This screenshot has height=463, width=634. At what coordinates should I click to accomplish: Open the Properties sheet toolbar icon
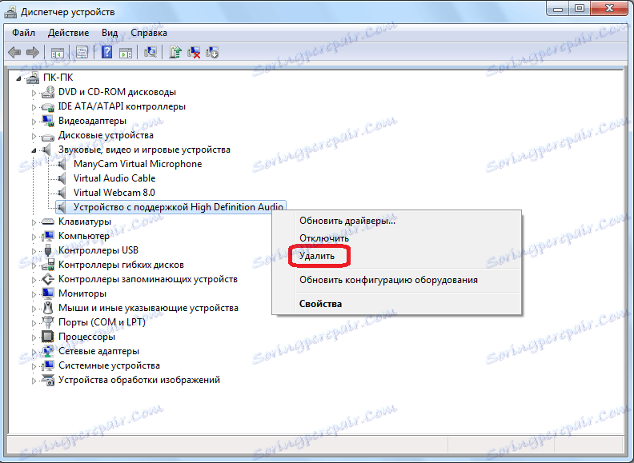pyautogui.click(x=82, y=52)
